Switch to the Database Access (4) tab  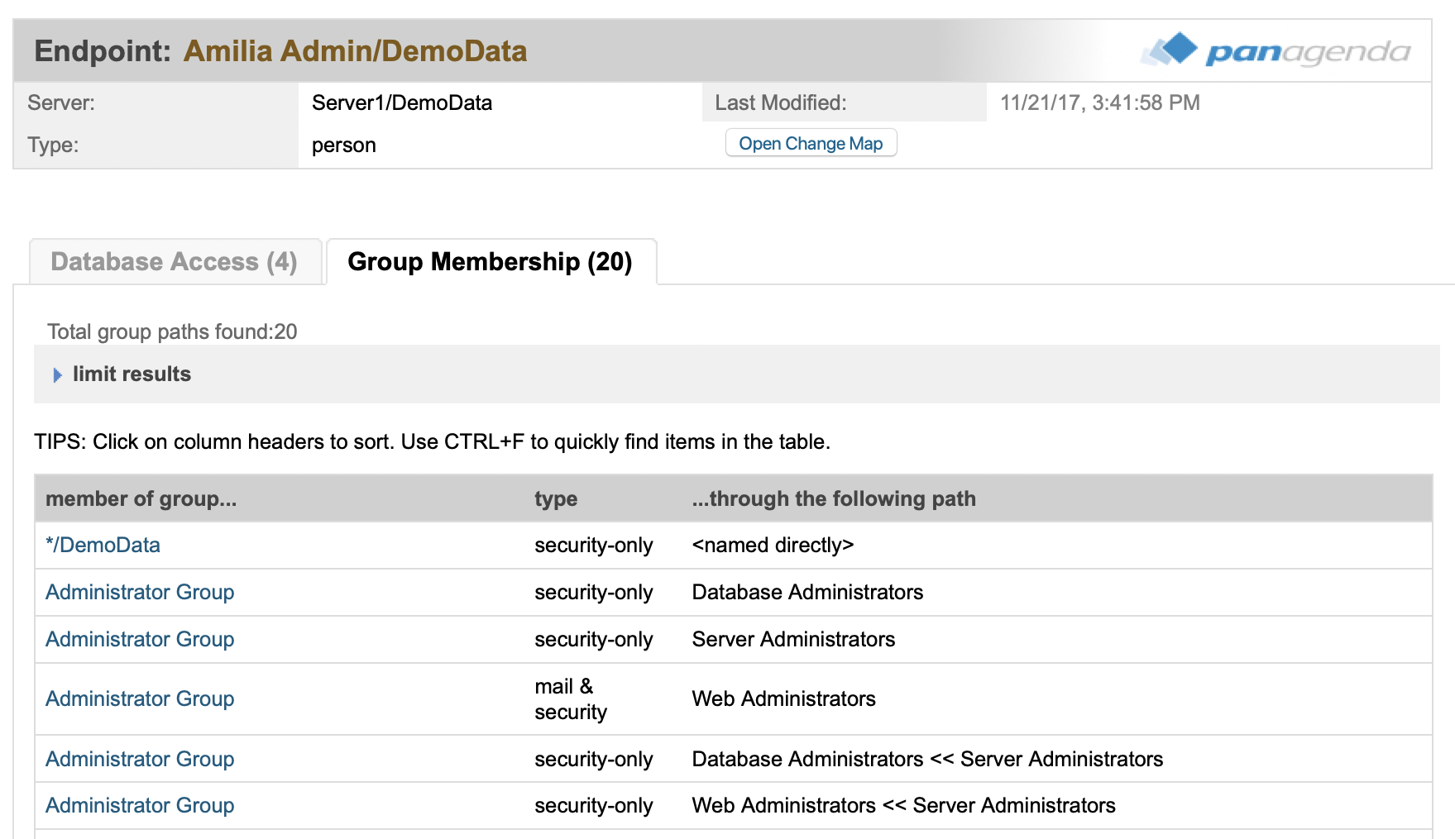coord(175,262)
